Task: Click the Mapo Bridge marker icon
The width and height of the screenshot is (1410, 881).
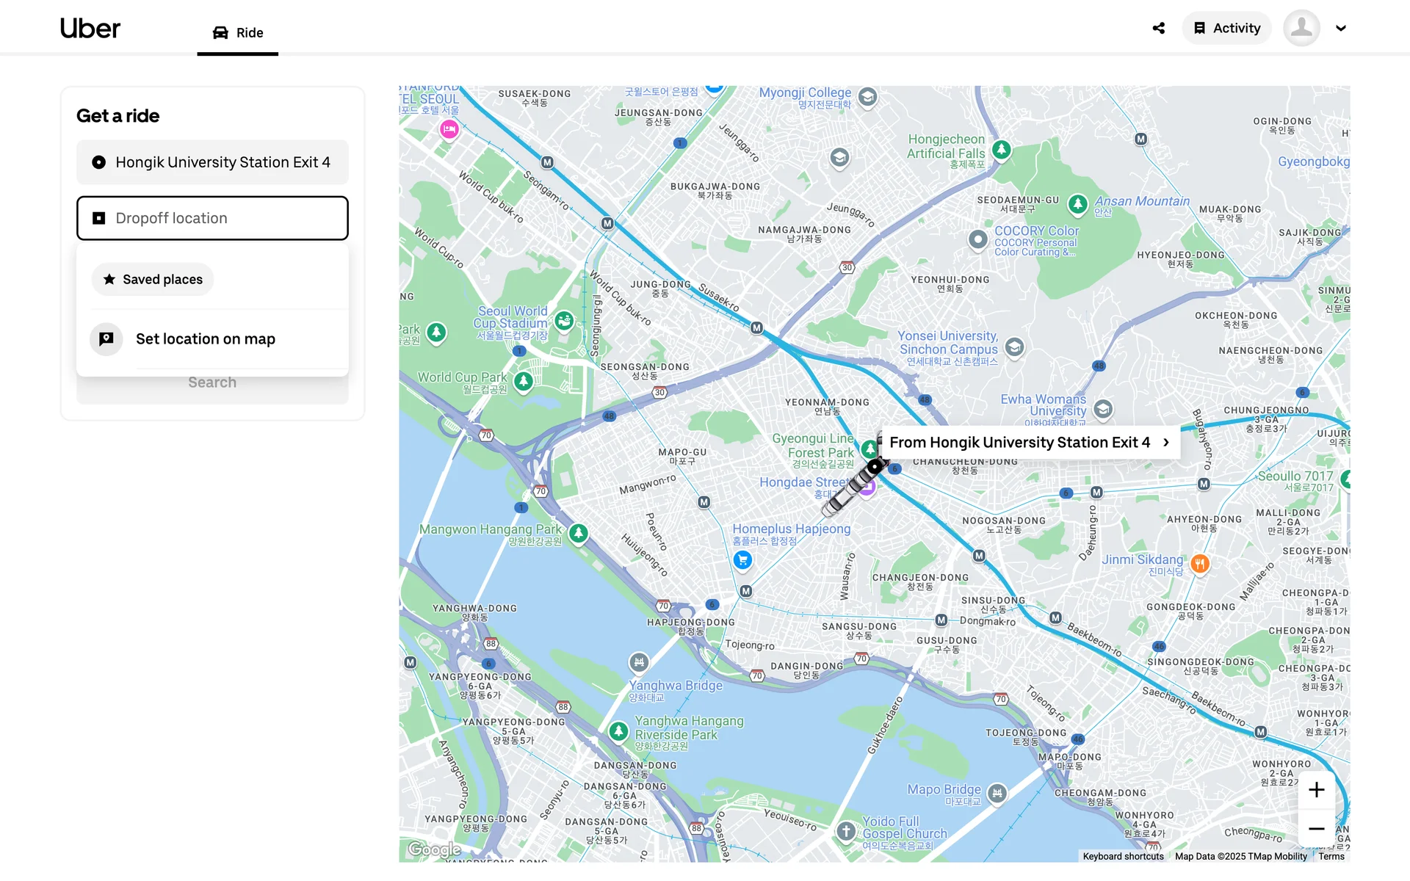Action: (x=997, y=793)
